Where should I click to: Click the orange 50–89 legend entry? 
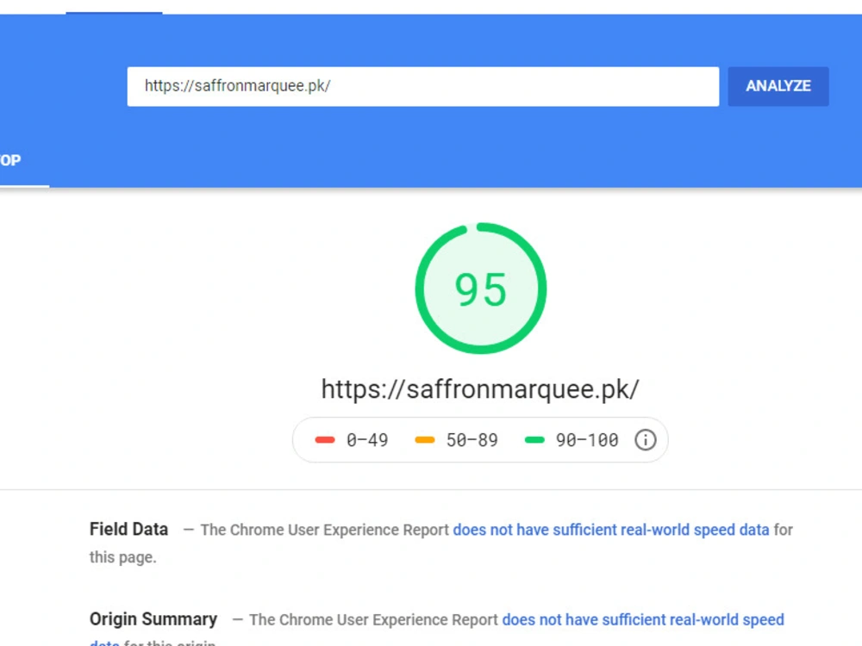click(x=456, y=440)
